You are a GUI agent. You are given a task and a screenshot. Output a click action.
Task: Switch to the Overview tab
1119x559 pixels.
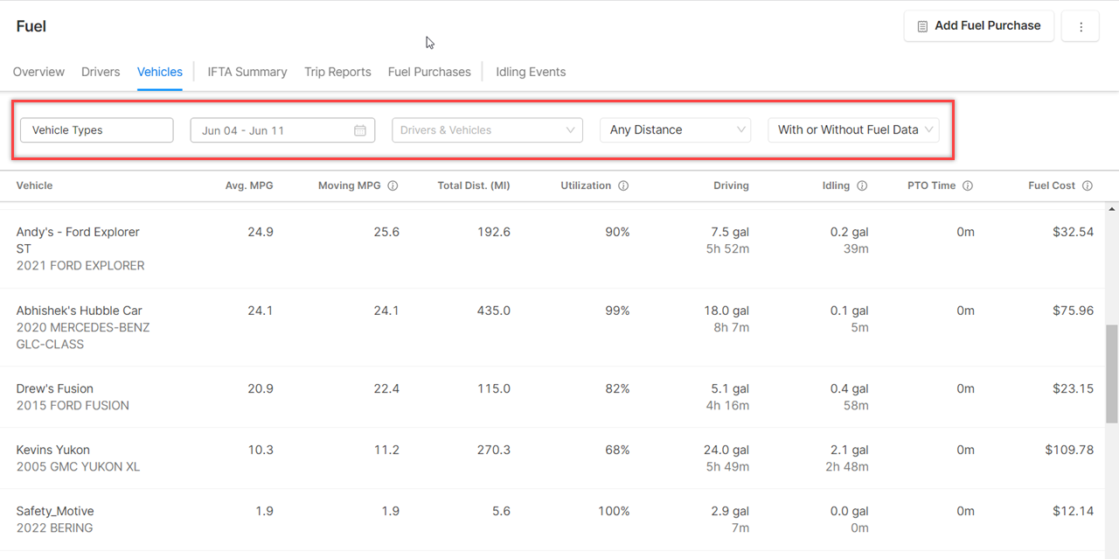tap(38, 72)
